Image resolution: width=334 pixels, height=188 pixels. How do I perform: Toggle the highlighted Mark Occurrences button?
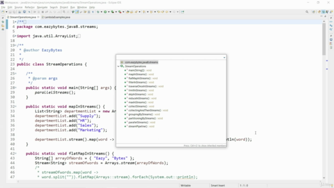(x=77, y=12)
